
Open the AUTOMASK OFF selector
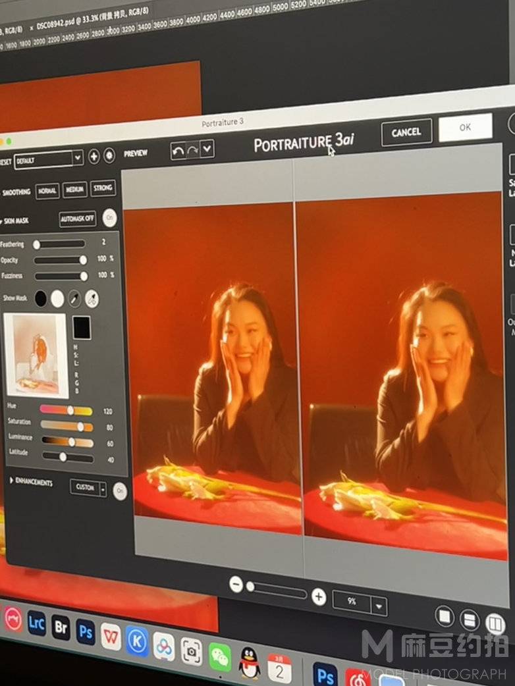coord(78,219)
